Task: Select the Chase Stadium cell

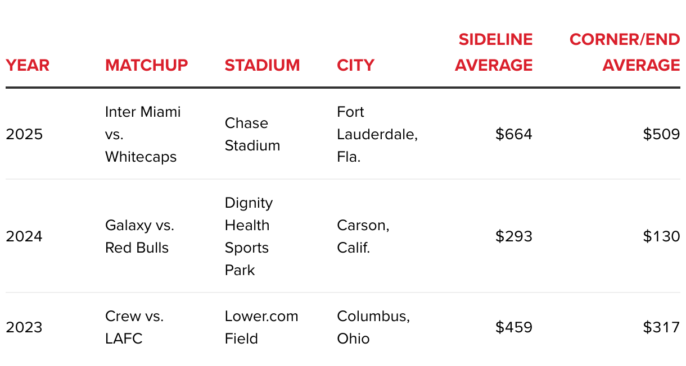Action: point(252,134)
